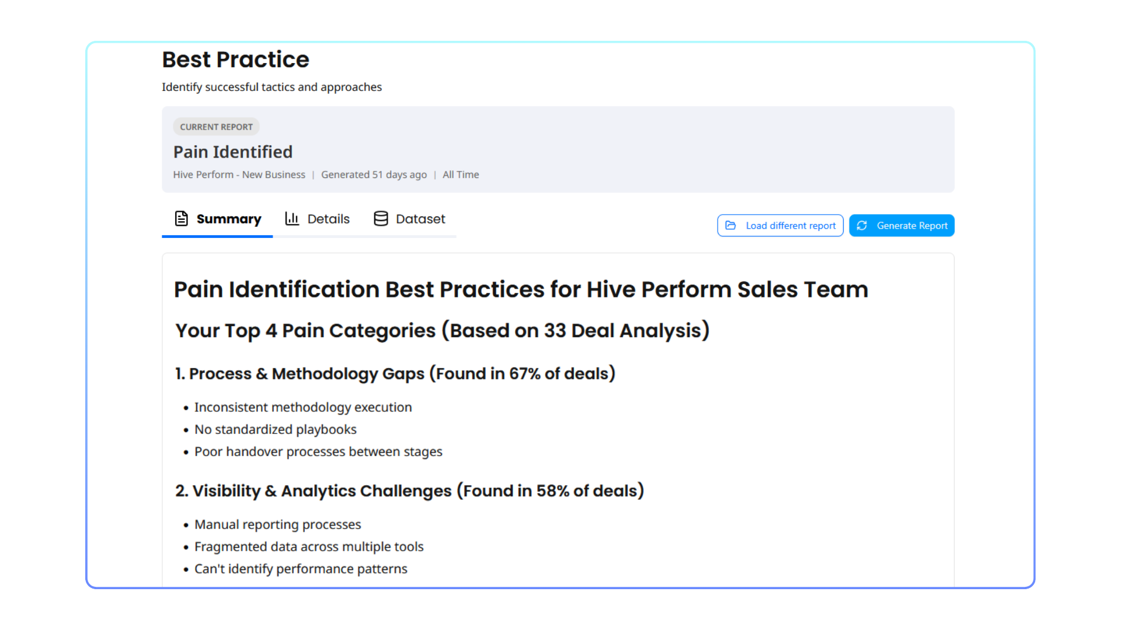This screenshot has height=630, width=1121.
Task: Click the All Time range label
Action: pos(461,175)
